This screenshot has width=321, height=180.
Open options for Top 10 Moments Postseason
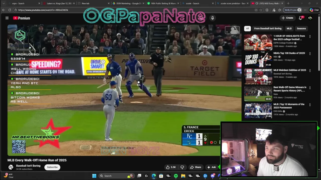(x=310, y=105)
